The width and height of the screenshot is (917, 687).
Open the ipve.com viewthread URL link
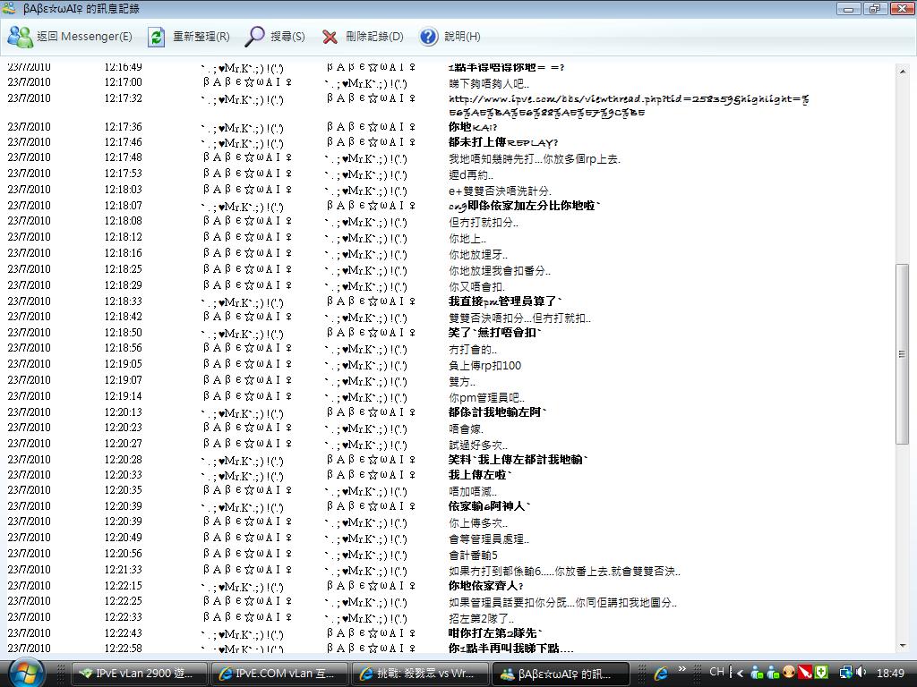coord(629,106)
